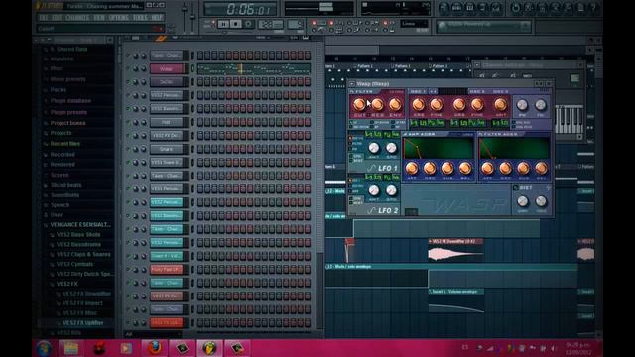Click the LFO 1 AMT knob
The image size is (635, 357).
[x=374, y=148]
